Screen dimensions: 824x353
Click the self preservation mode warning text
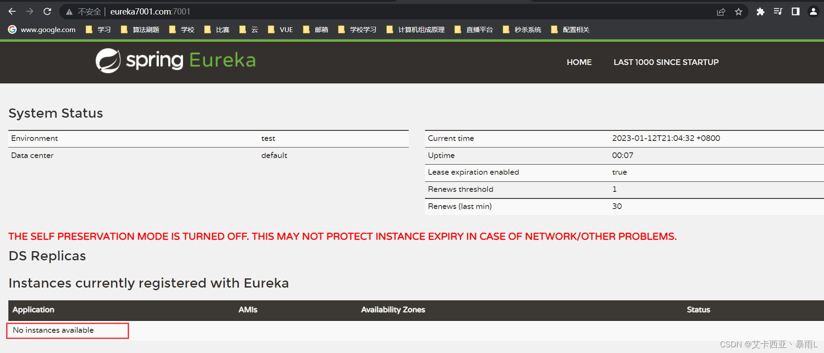tap(342, 237)
